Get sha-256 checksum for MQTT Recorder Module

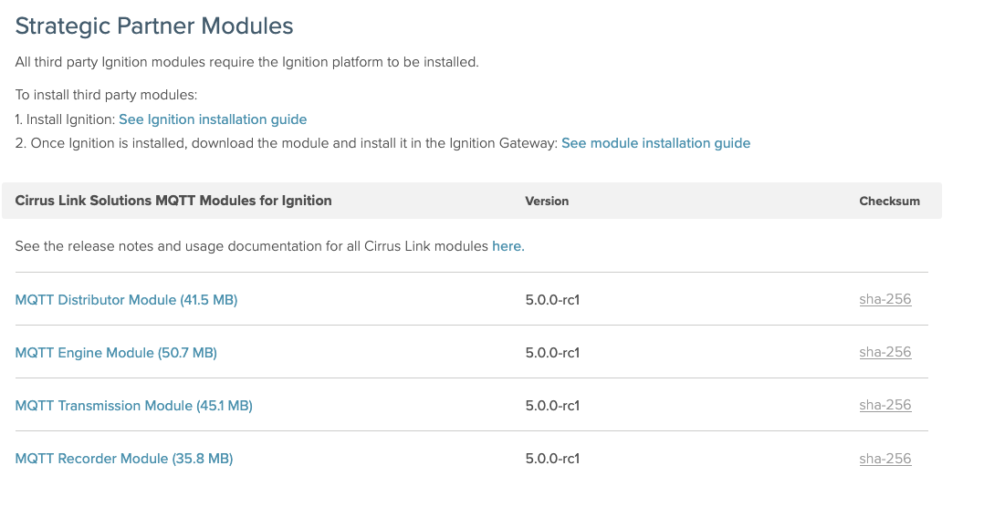[x=885, y=459]
